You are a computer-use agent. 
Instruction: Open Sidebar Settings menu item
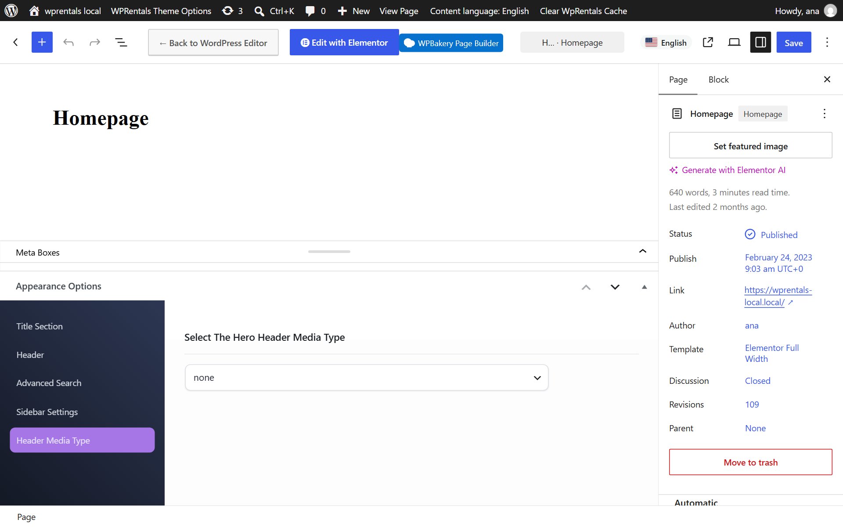[x=82, y=412]
